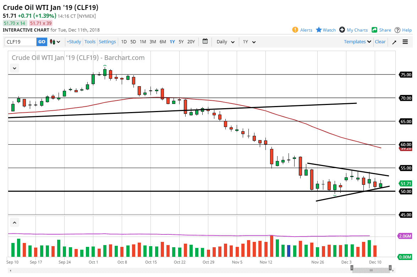Click the Watch star icon
The width and height of the screenshot is (417, 277).
319,30
